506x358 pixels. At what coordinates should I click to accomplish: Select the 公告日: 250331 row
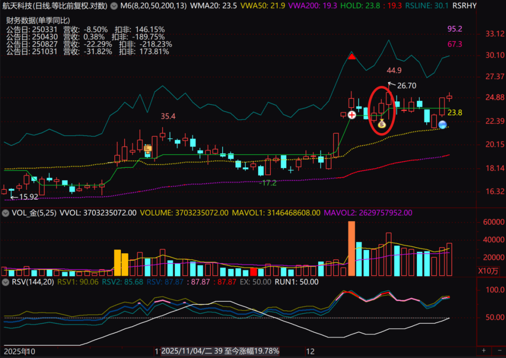point(85,29)
